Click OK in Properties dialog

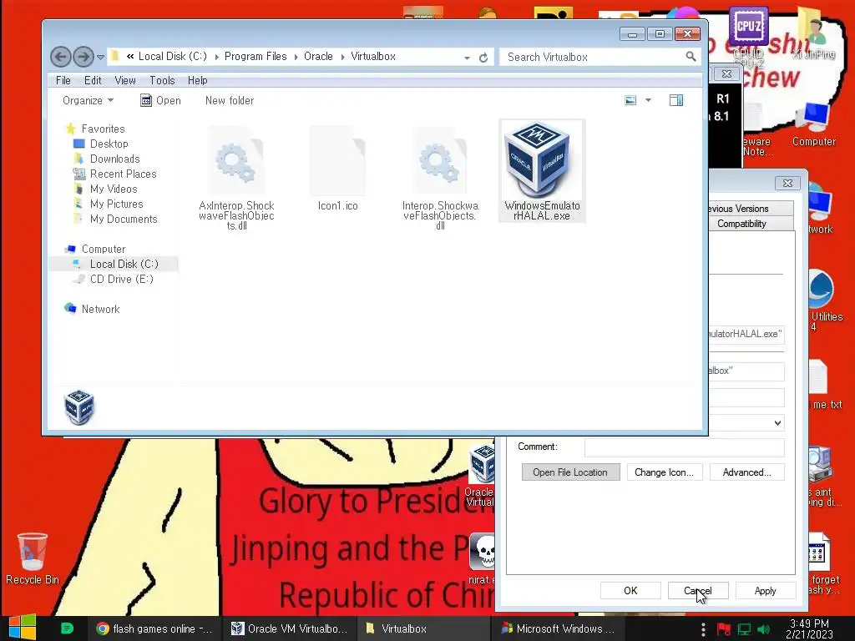(630, 590)
